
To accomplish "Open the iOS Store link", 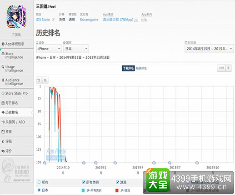I will pos(43,20).
